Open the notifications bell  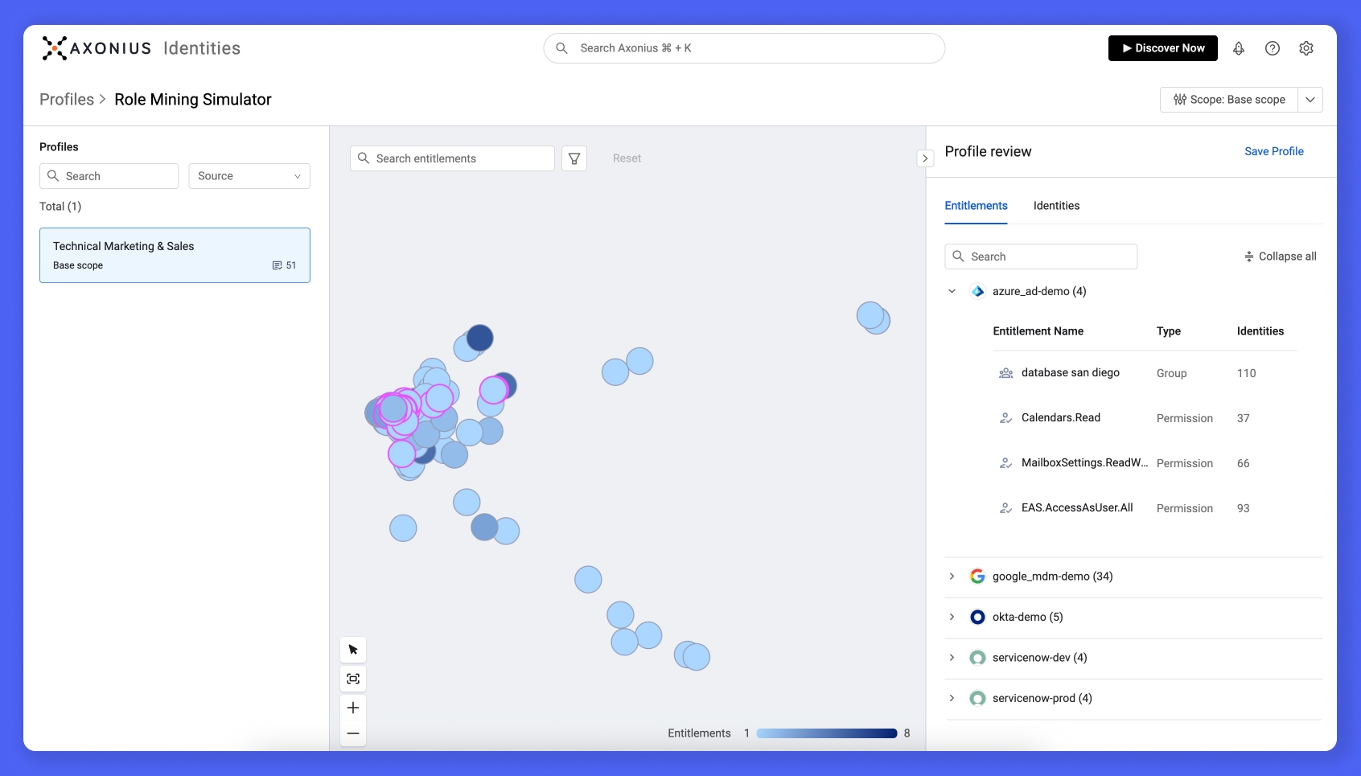[x=1239, y=48]
